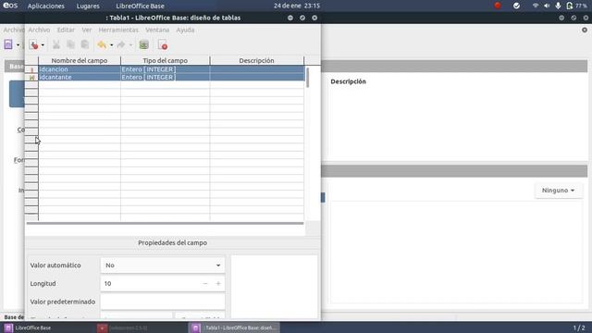Open the Ayuda menu
Viewport: 592px width, 333px height.
click(x=185, y=30)
